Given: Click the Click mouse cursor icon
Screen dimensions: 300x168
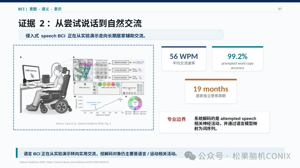Looking at the screenshot, I should point(141,77).
